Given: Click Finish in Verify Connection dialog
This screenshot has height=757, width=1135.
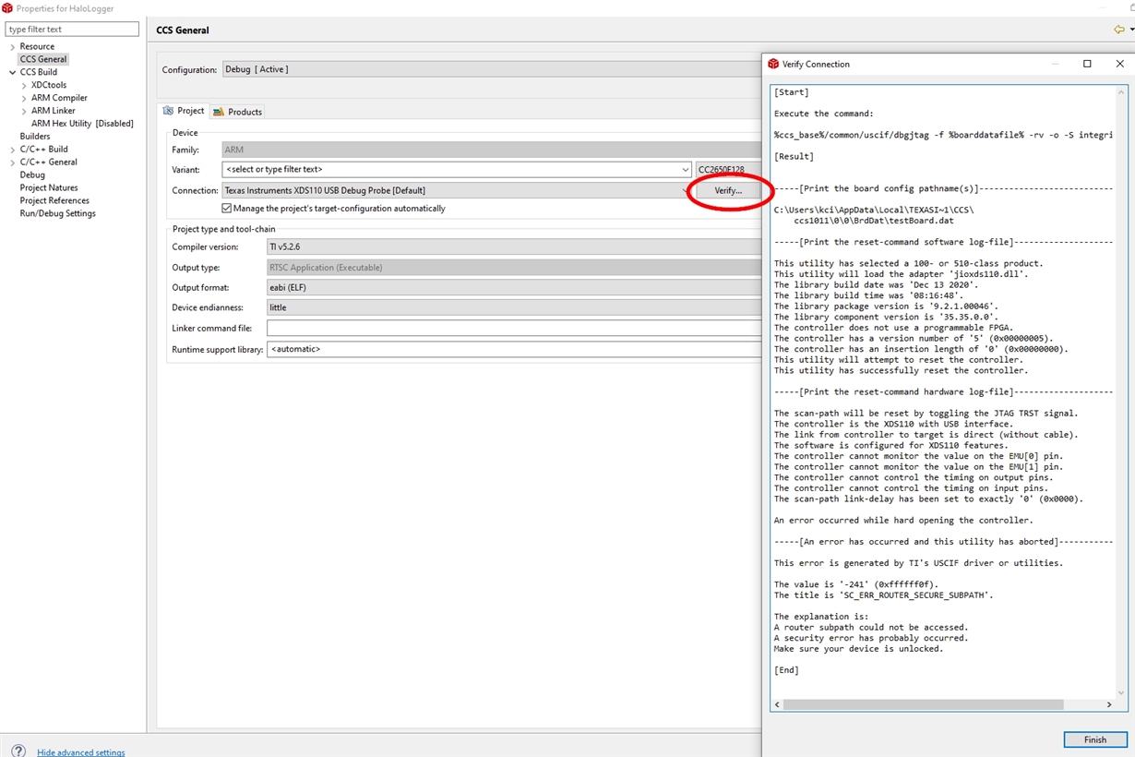Looking at the screenshot, I should click(x=1095, y=739).
